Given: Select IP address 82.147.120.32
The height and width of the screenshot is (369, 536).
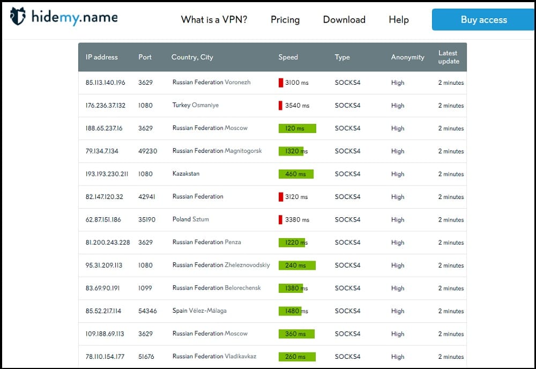Looking at the screenshot, I should (x=105, y=197).
